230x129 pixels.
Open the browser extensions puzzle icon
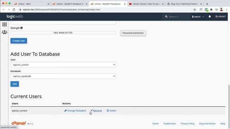tap(211, 10)
